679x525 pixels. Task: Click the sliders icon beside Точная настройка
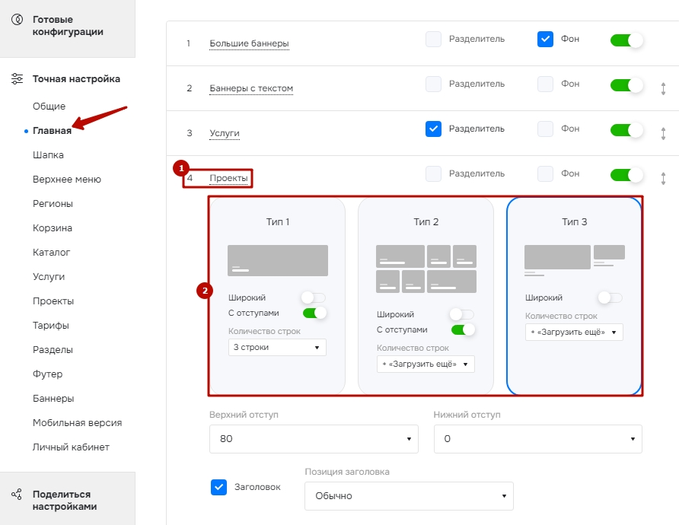tap(17, 79)
